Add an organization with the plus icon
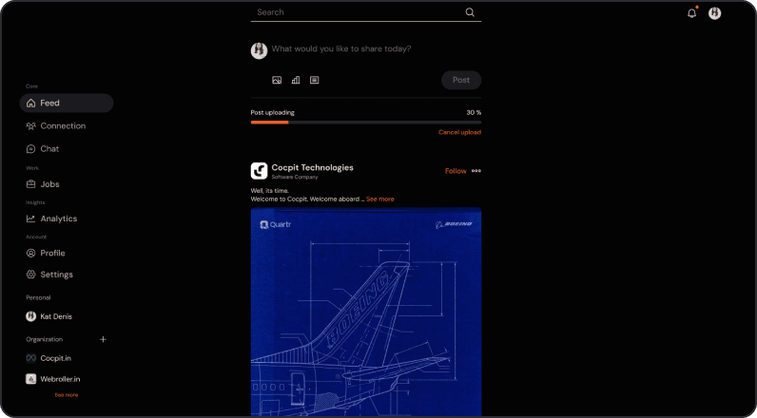The width and height of the screenshot is (757, 418). 103,339
